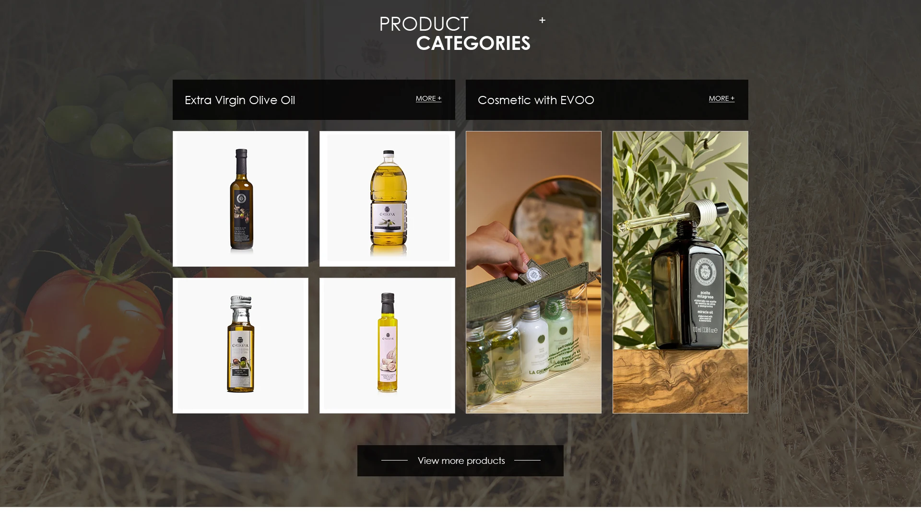View the garlic flavored olive oil bottle
Image resolution: width=921 pixels, height=520 pixels.
(x=387, y=345)
